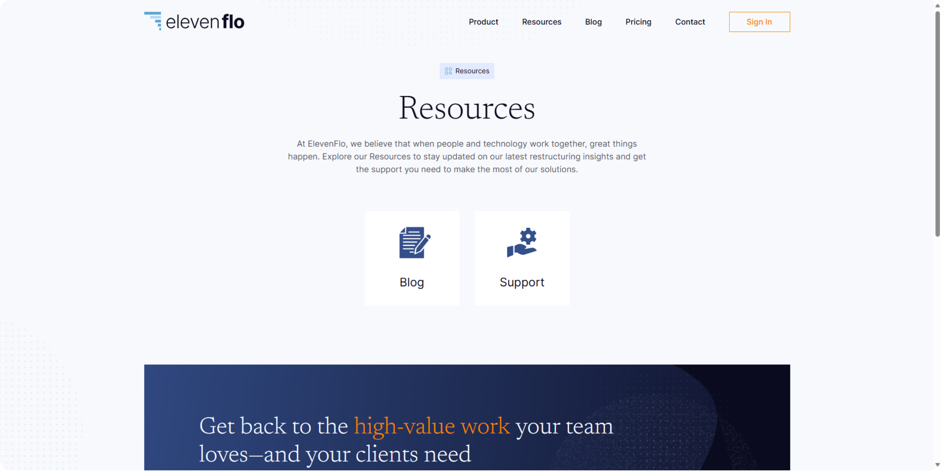Expand the Blog resource card

[412, 258]
